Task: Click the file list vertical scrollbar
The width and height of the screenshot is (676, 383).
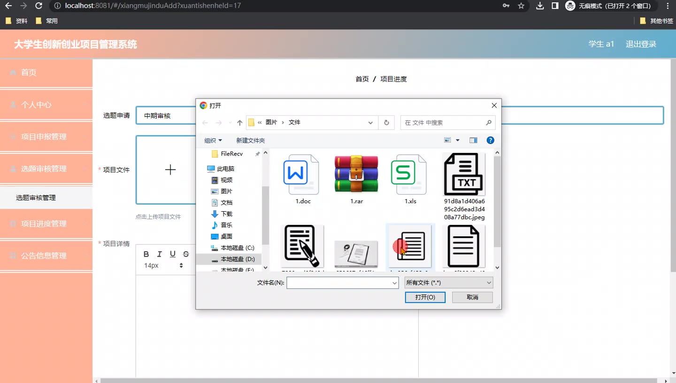Action: pos(497,202)
